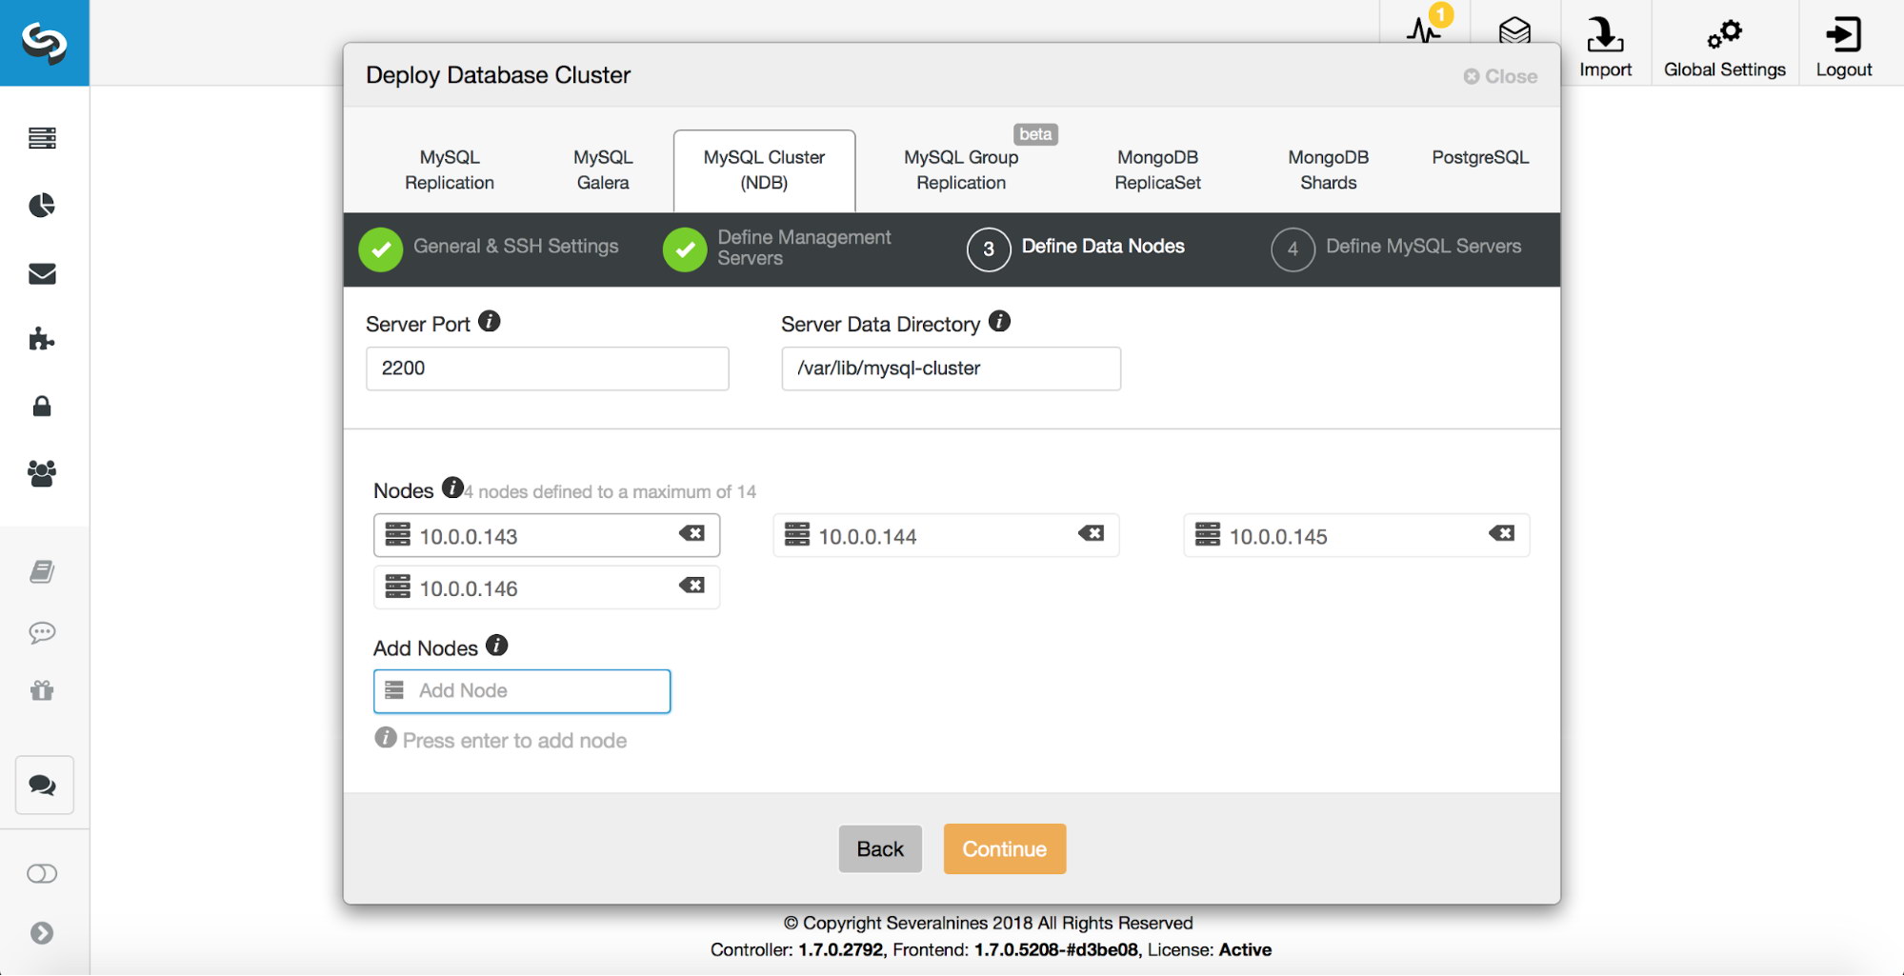This screenshot has width=1904, height=976.
Task: Flip the sidebar toggle switch
Action: pos(42,874)
